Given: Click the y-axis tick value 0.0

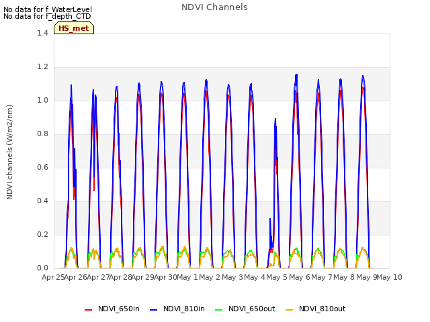Looking at the screenshot, I should [x=42, y=268].
